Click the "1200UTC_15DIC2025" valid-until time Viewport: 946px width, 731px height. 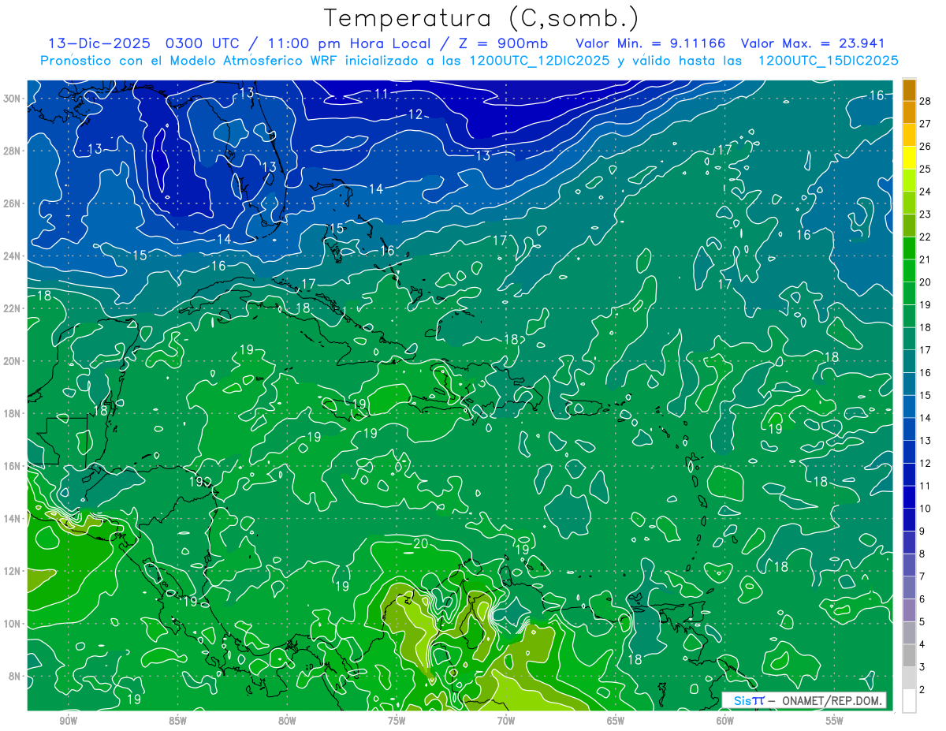[x=828, y=61]
